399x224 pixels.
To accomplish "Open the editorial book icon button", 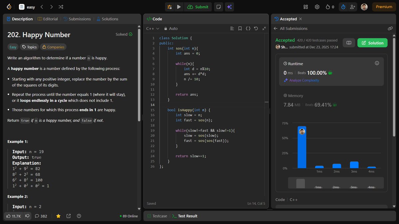I will tap(349, 43).
